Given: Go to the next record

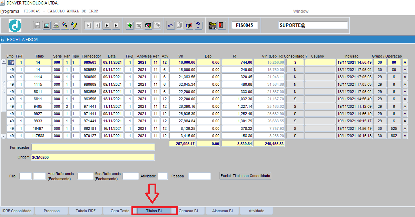Looking at the screenshot, I should pyautogui.click(x=107, y=25).
